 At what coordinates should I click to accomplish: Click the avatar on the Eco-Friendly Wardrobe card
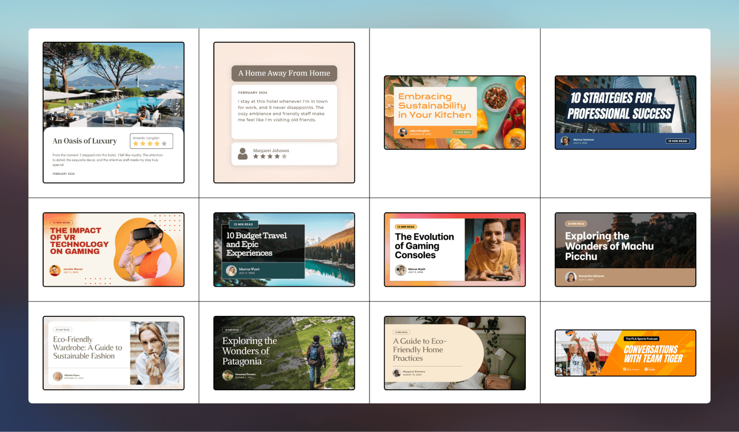pos(57,377)
